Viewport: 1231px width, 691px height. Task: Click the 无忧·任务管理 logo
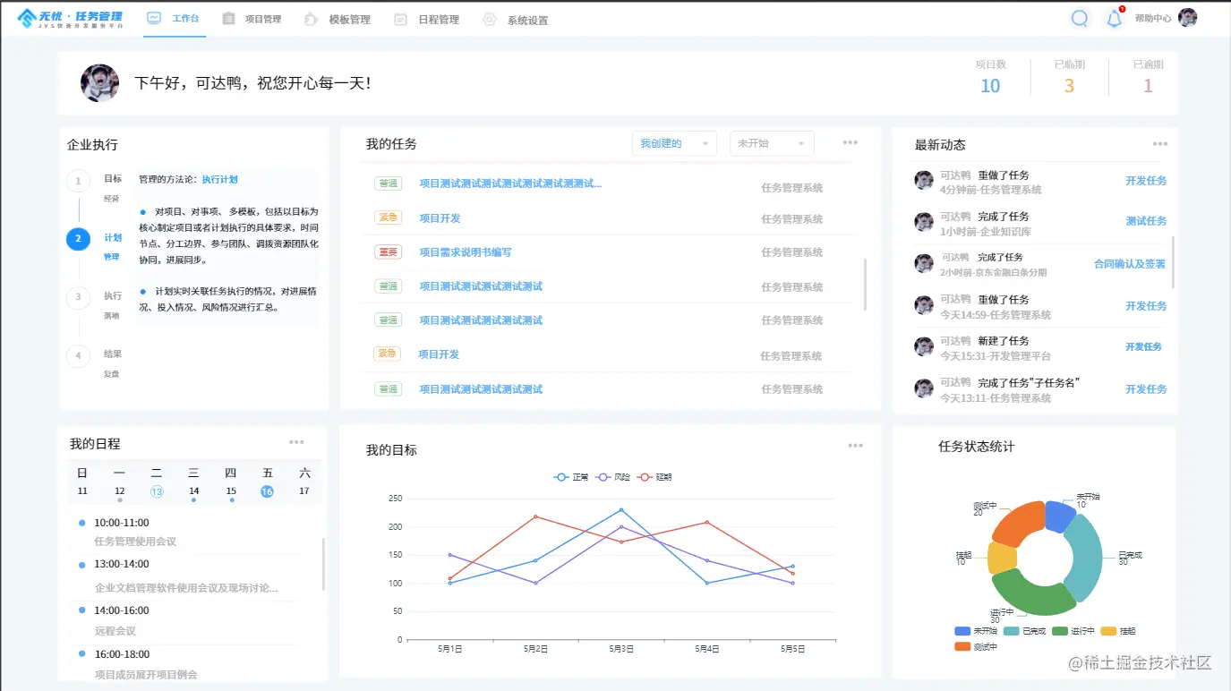pyautogui.click(x=71, y=18)
